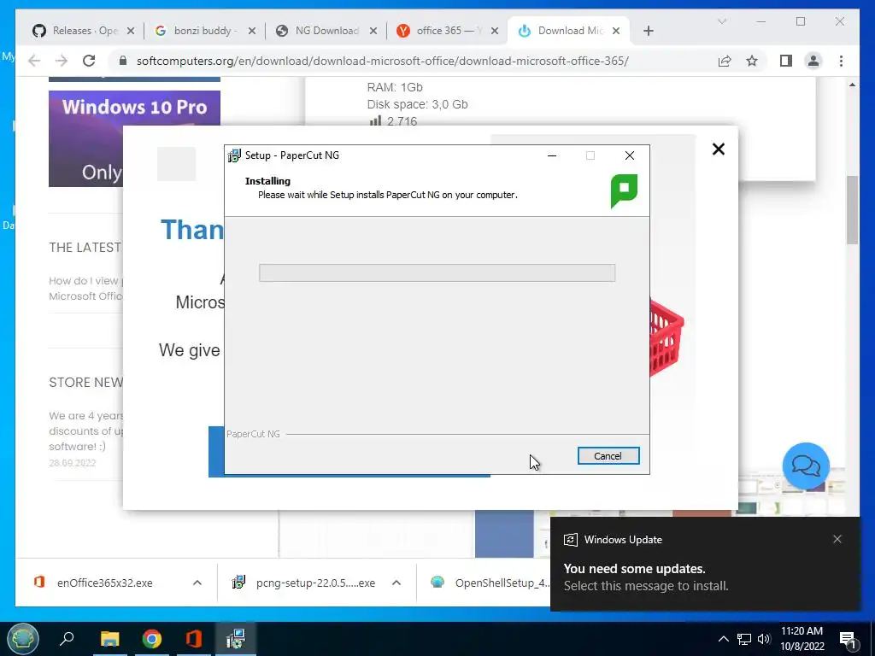Open Chrome side panel
The image size is (875, 656).
pos(786,61)
